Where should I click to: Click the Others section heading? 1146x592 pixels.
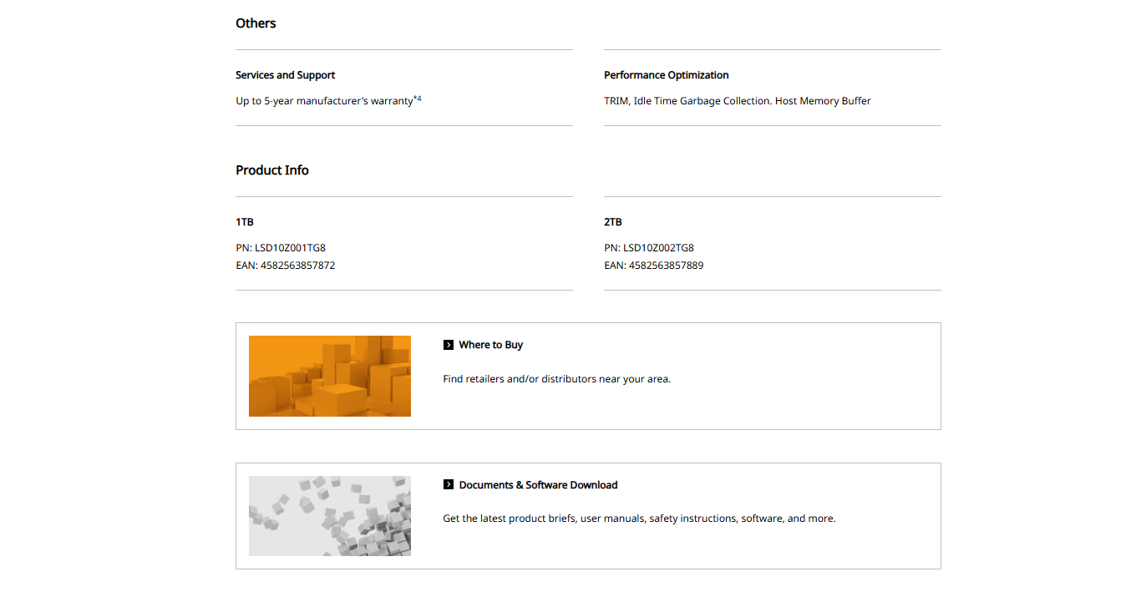coord(256,23)
